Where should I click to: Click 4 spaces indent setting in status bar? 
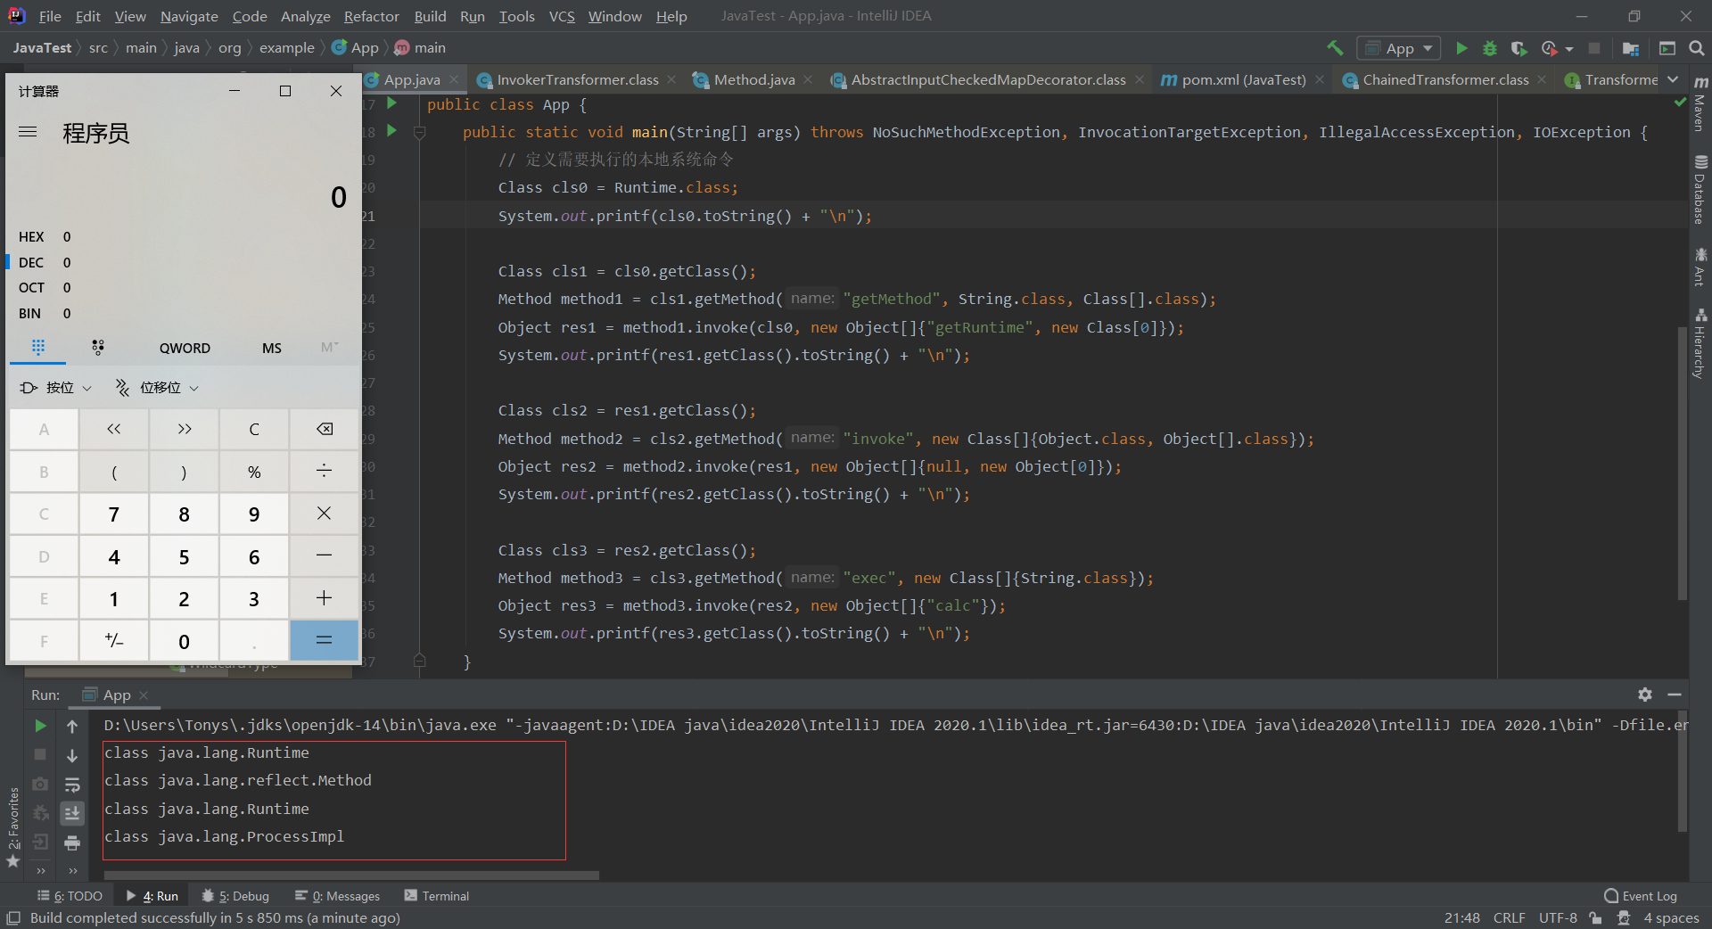point(1671,917)
